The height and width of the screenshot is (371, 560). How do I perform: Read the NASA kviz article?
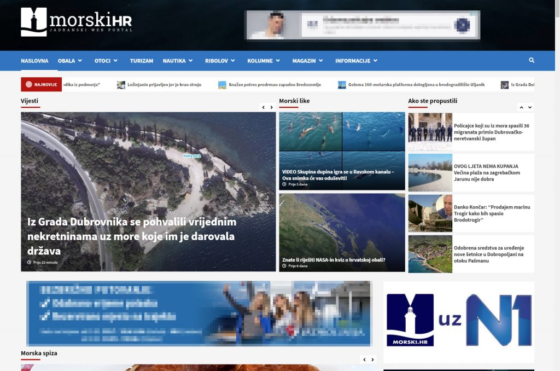tap(334, 259)
